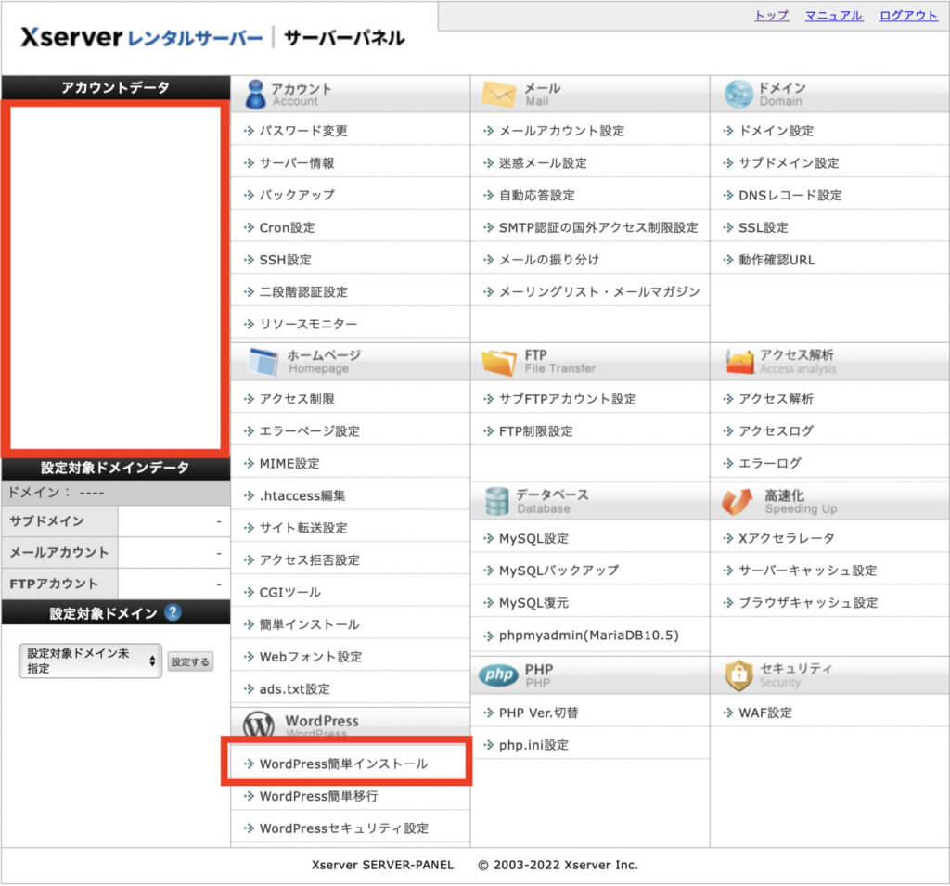Open PHP Ver.切替
This screenshot has height=886, width=950.
point(539,713)
